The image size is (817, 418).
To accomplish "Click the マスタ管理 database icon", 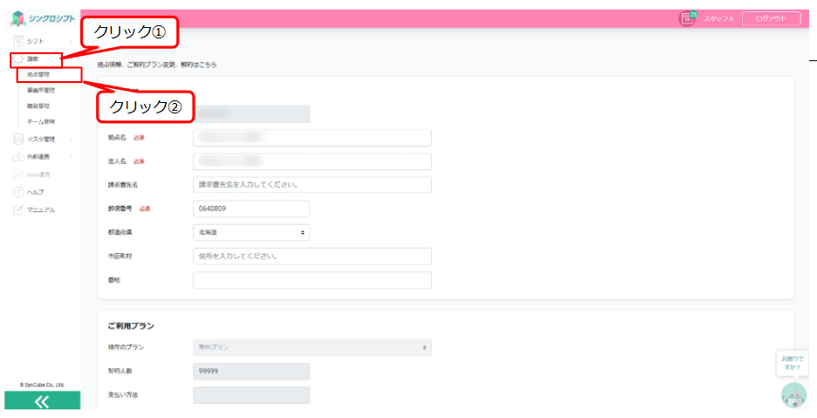I will 18,139.
